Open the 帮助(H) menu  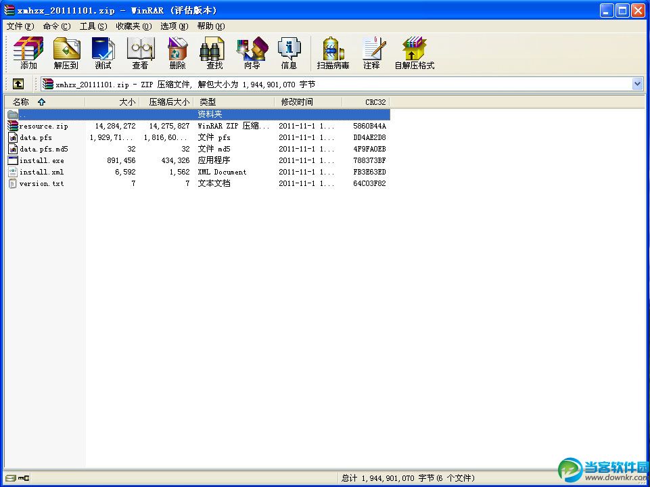tap(210, 26)
